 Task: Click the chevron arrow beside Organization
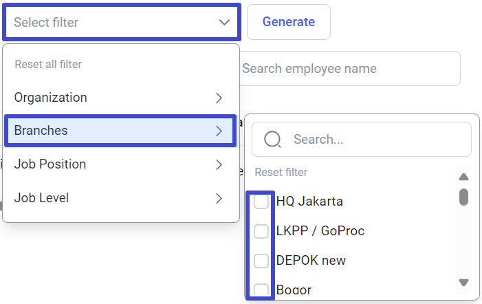[219, 98]
